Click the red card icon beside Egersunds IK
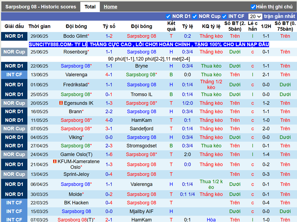 (61, 103)
